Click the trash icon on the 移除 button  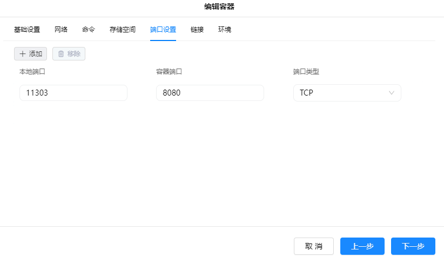click(x=61, y=54)
